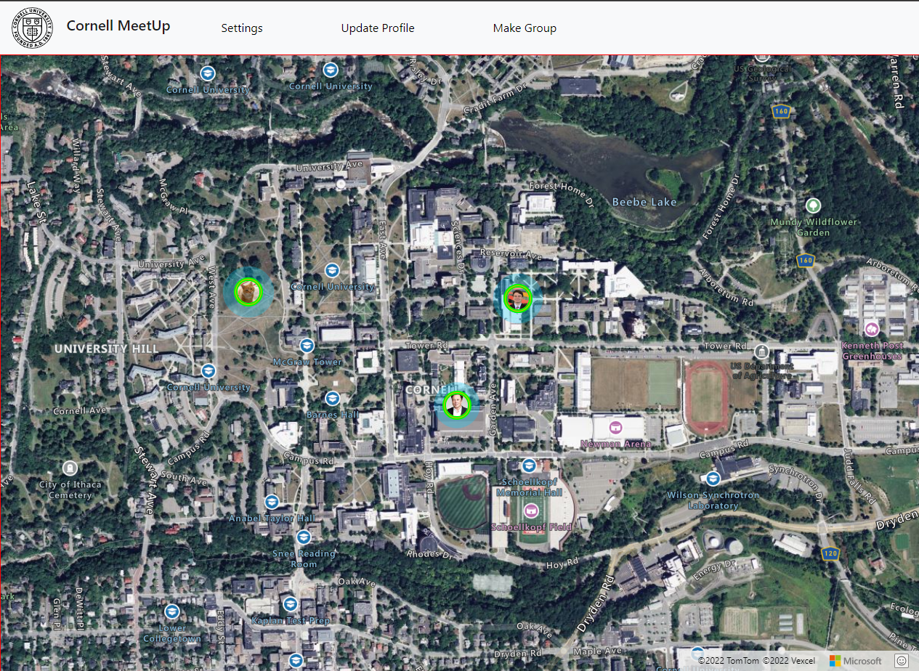
Task: Click the Mundy Wildflower Garden text label
Action: pos(813,227)
